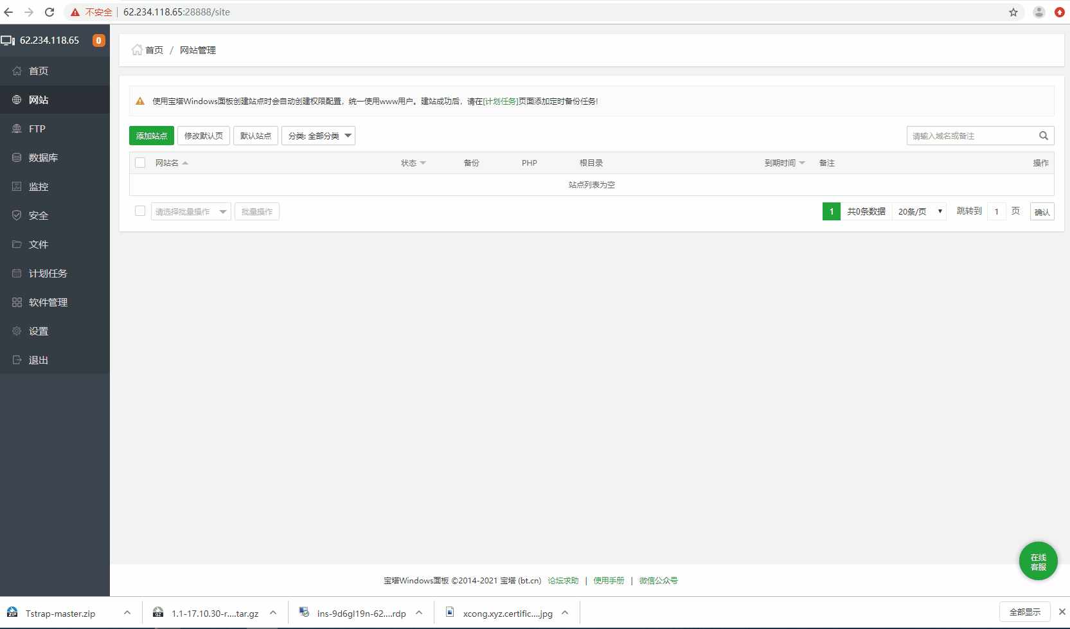Open the 在线客服 floating button

pyautogui.click(x=1039, y=561)
